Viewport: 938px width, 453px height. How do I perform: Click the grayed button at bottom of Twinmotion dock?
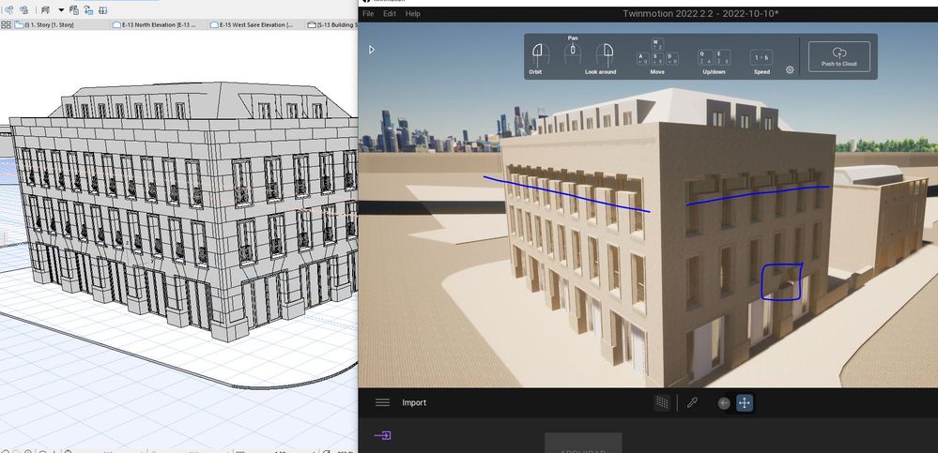583,444
